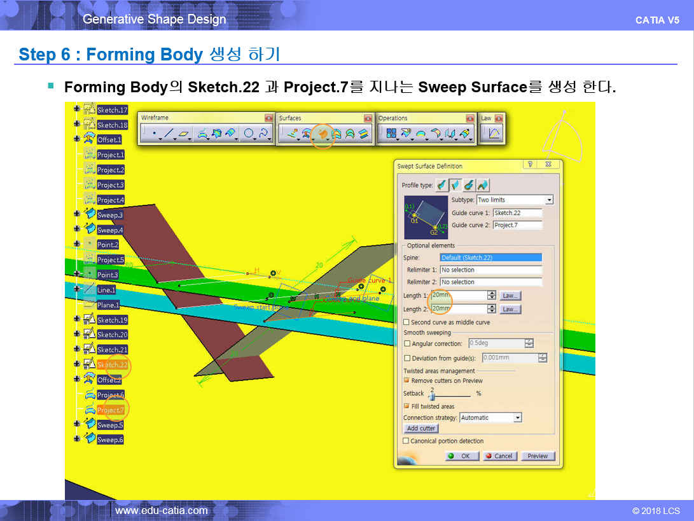The width and height of the screenshot is (694, 521).
Task: Click the Length 1 input field
Action: click(458, 296)
